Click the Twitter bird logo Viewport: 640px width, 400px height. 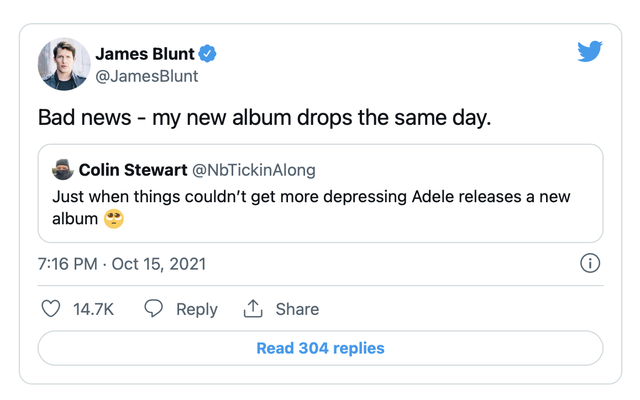click(589, 51)
